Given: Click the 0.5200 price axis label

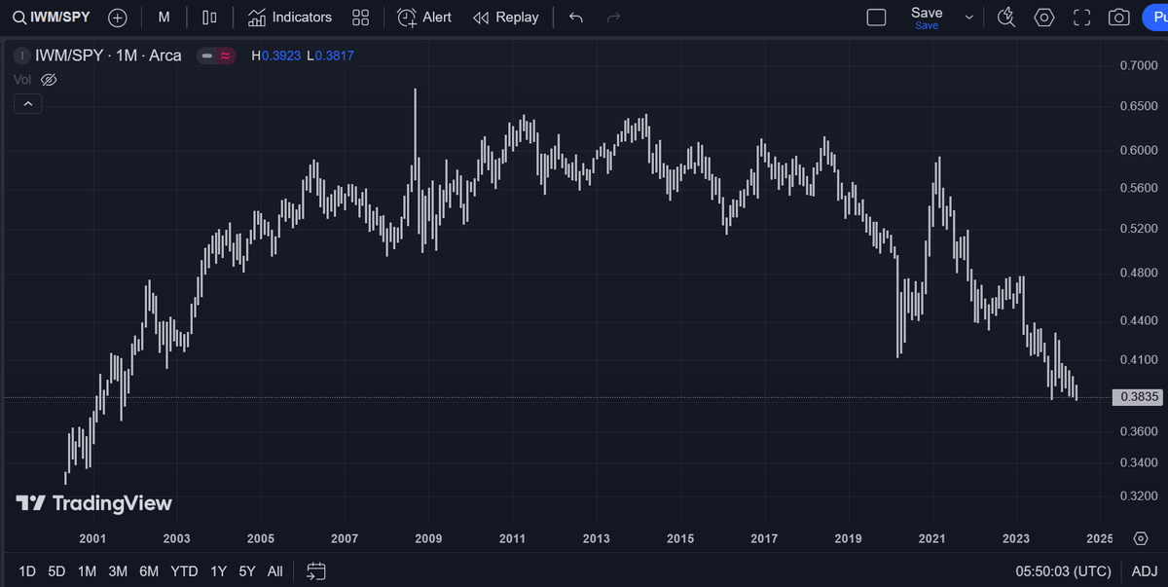Looking at the screenshot, I should click(1139, 229).
